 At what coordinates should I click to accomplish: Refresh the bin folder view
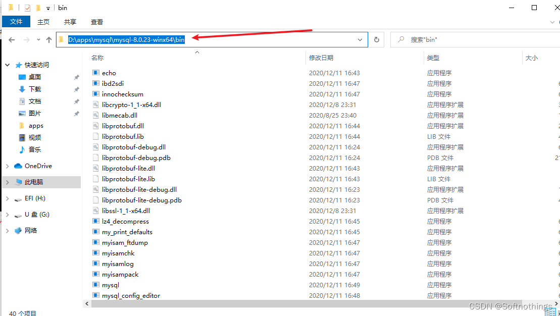(376, 40)
